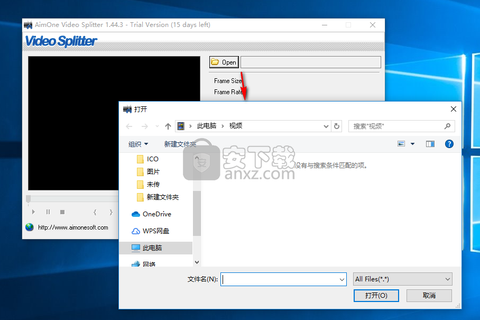
Task: Minimize the Video Splitter window
Action: tap(325, 25)
